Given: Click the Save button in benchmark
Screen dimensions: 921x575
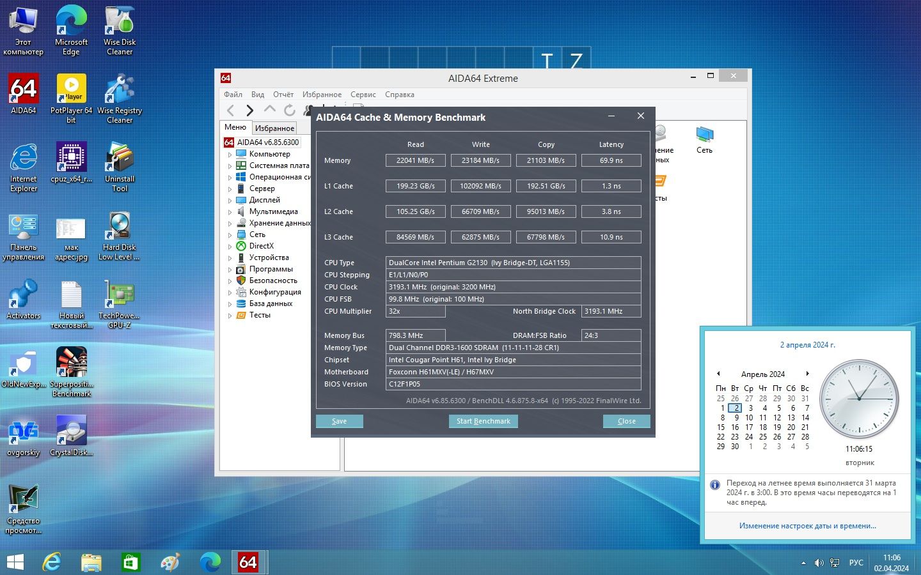Looking at the screenshot, I should pyautogui.click(x=340, y=421).
